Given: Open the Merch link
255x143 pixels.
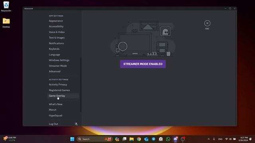Looking at the screenshot, I should coord(53,110).
